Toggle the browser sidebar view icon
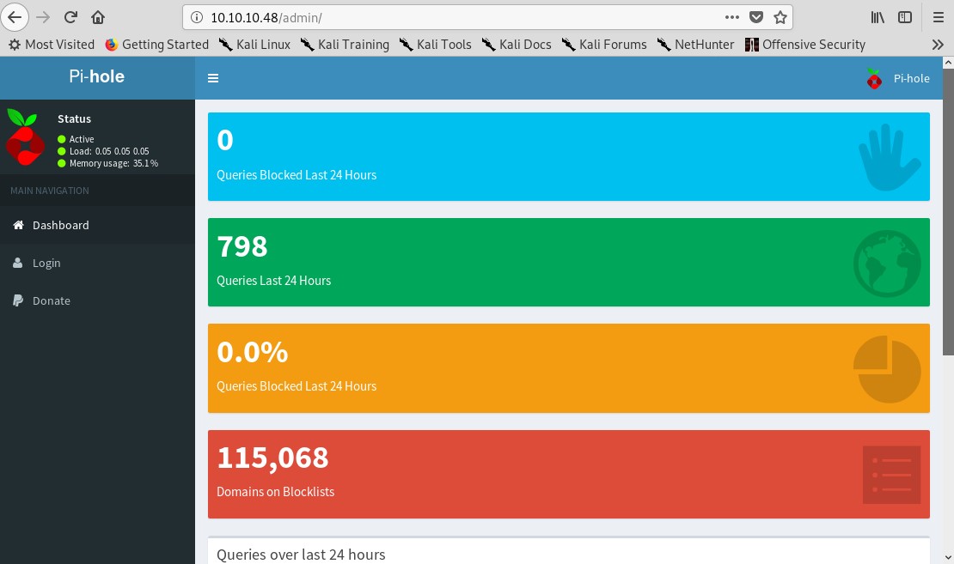This screenshot has width=954, height=564. point(905,17)
